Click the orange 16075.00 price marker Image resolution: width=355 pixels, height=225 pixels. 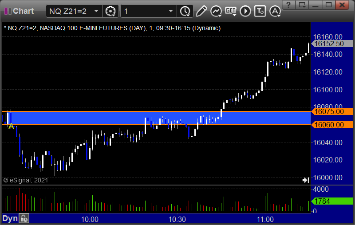[332, 111]
